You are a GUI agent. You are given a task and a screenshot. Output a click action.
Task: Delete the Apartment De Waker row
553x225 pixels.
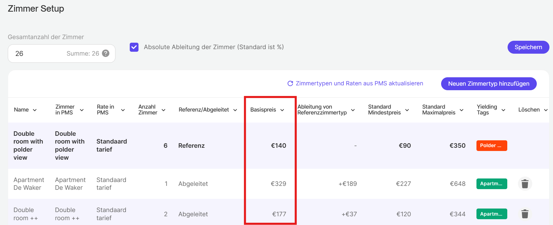(525, 184)
